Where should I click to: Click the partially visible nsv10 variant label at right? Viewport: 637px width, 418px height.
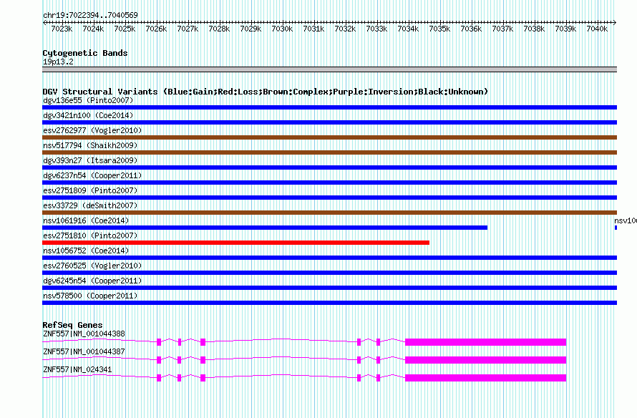point(626,220)
